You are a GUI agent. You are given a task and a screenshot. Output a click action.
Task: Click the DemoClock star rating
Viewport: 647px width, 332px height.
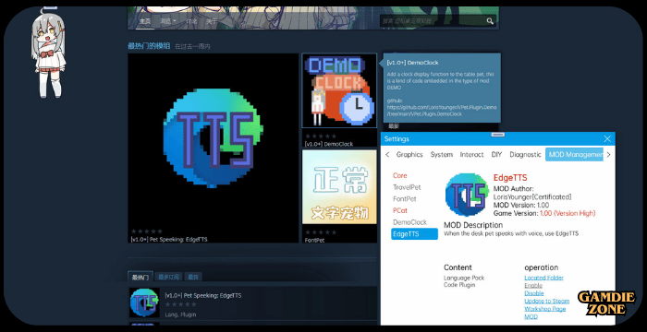tap(321, 136)
